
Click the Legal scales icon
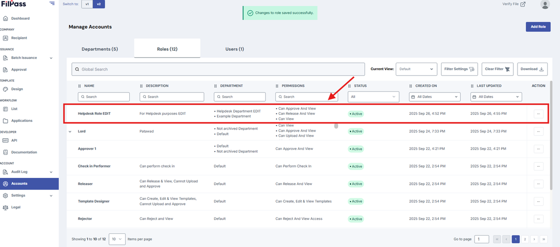point(6,207)
